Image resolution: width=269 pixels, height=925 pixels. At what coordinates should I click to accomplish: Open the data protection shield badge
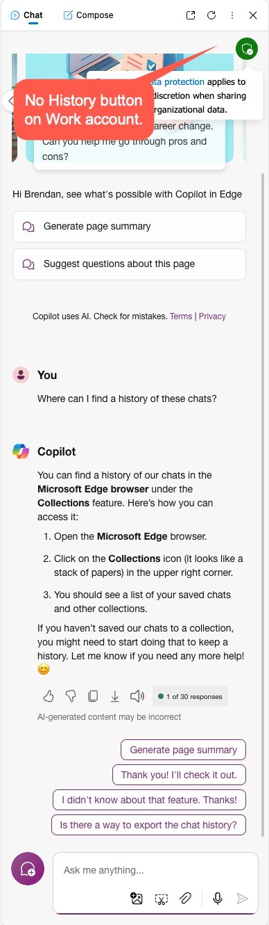(246, 49)
